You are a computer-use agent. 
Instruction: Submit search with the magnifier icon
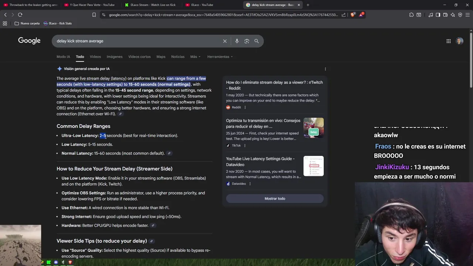pos(256,41)
